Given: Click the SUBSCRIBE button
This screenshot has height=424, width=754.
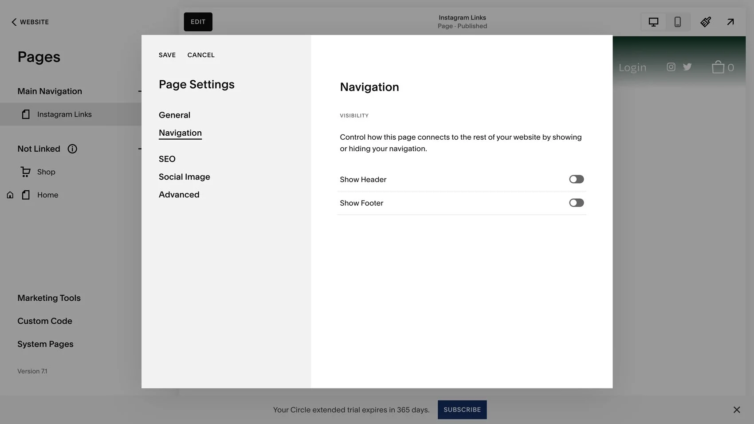Looking at the screenshot, I should [x=462, y=409].
